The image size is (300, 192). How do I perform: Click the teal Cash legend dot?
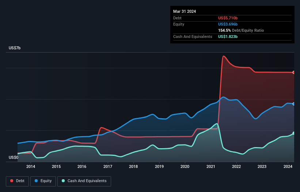(x=63, y=181)
